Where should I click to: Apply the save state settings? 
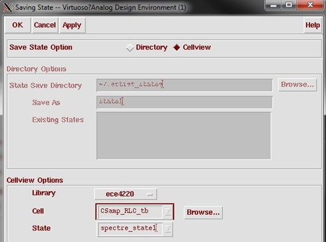point(72,25)
